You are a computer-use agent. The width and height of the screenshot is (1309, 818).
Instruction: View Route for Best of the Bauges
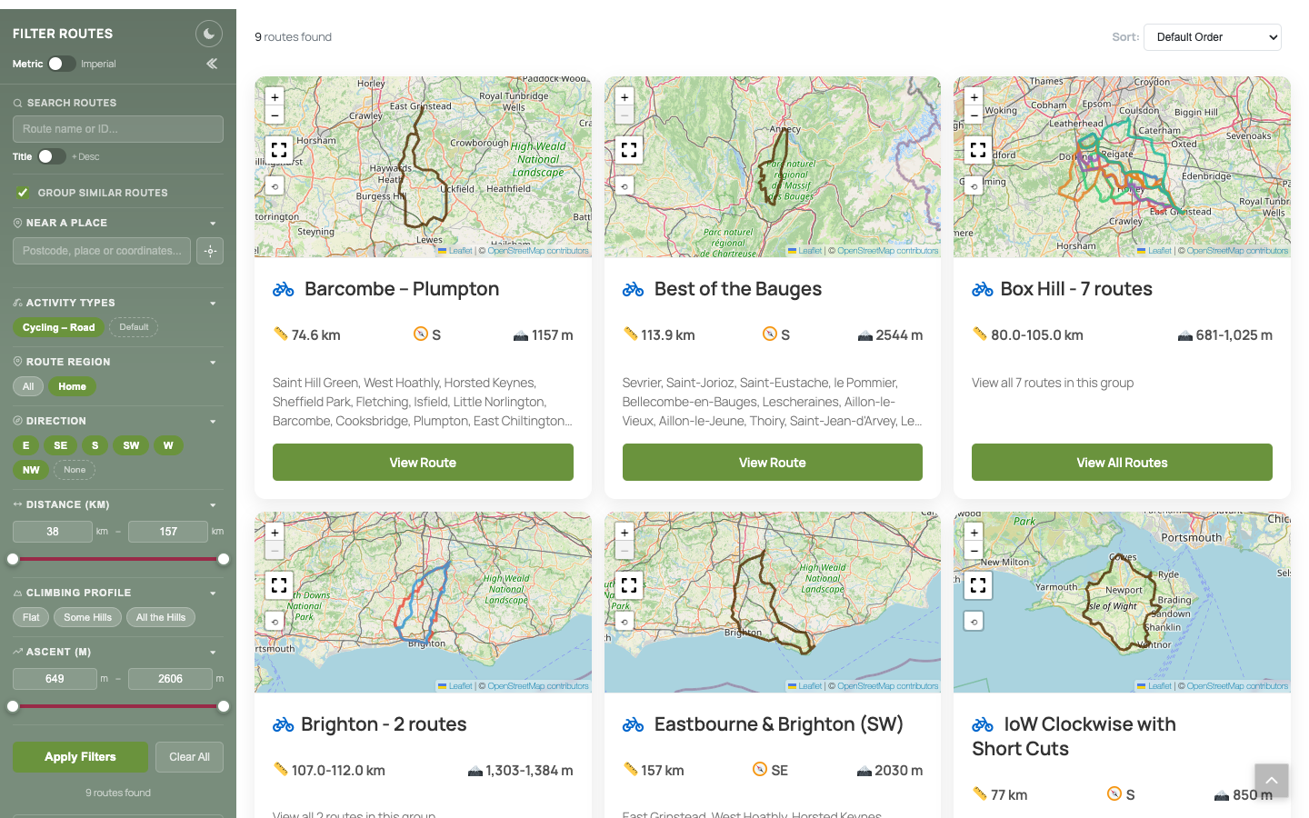773,463
